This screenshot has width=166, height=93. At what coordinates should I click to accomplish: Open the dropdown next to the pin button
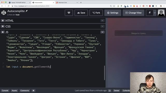(x=155, y=13)
